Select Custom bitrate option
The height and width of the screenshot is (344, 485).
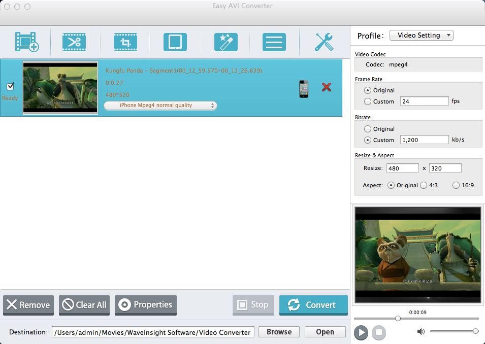(368, 140)
